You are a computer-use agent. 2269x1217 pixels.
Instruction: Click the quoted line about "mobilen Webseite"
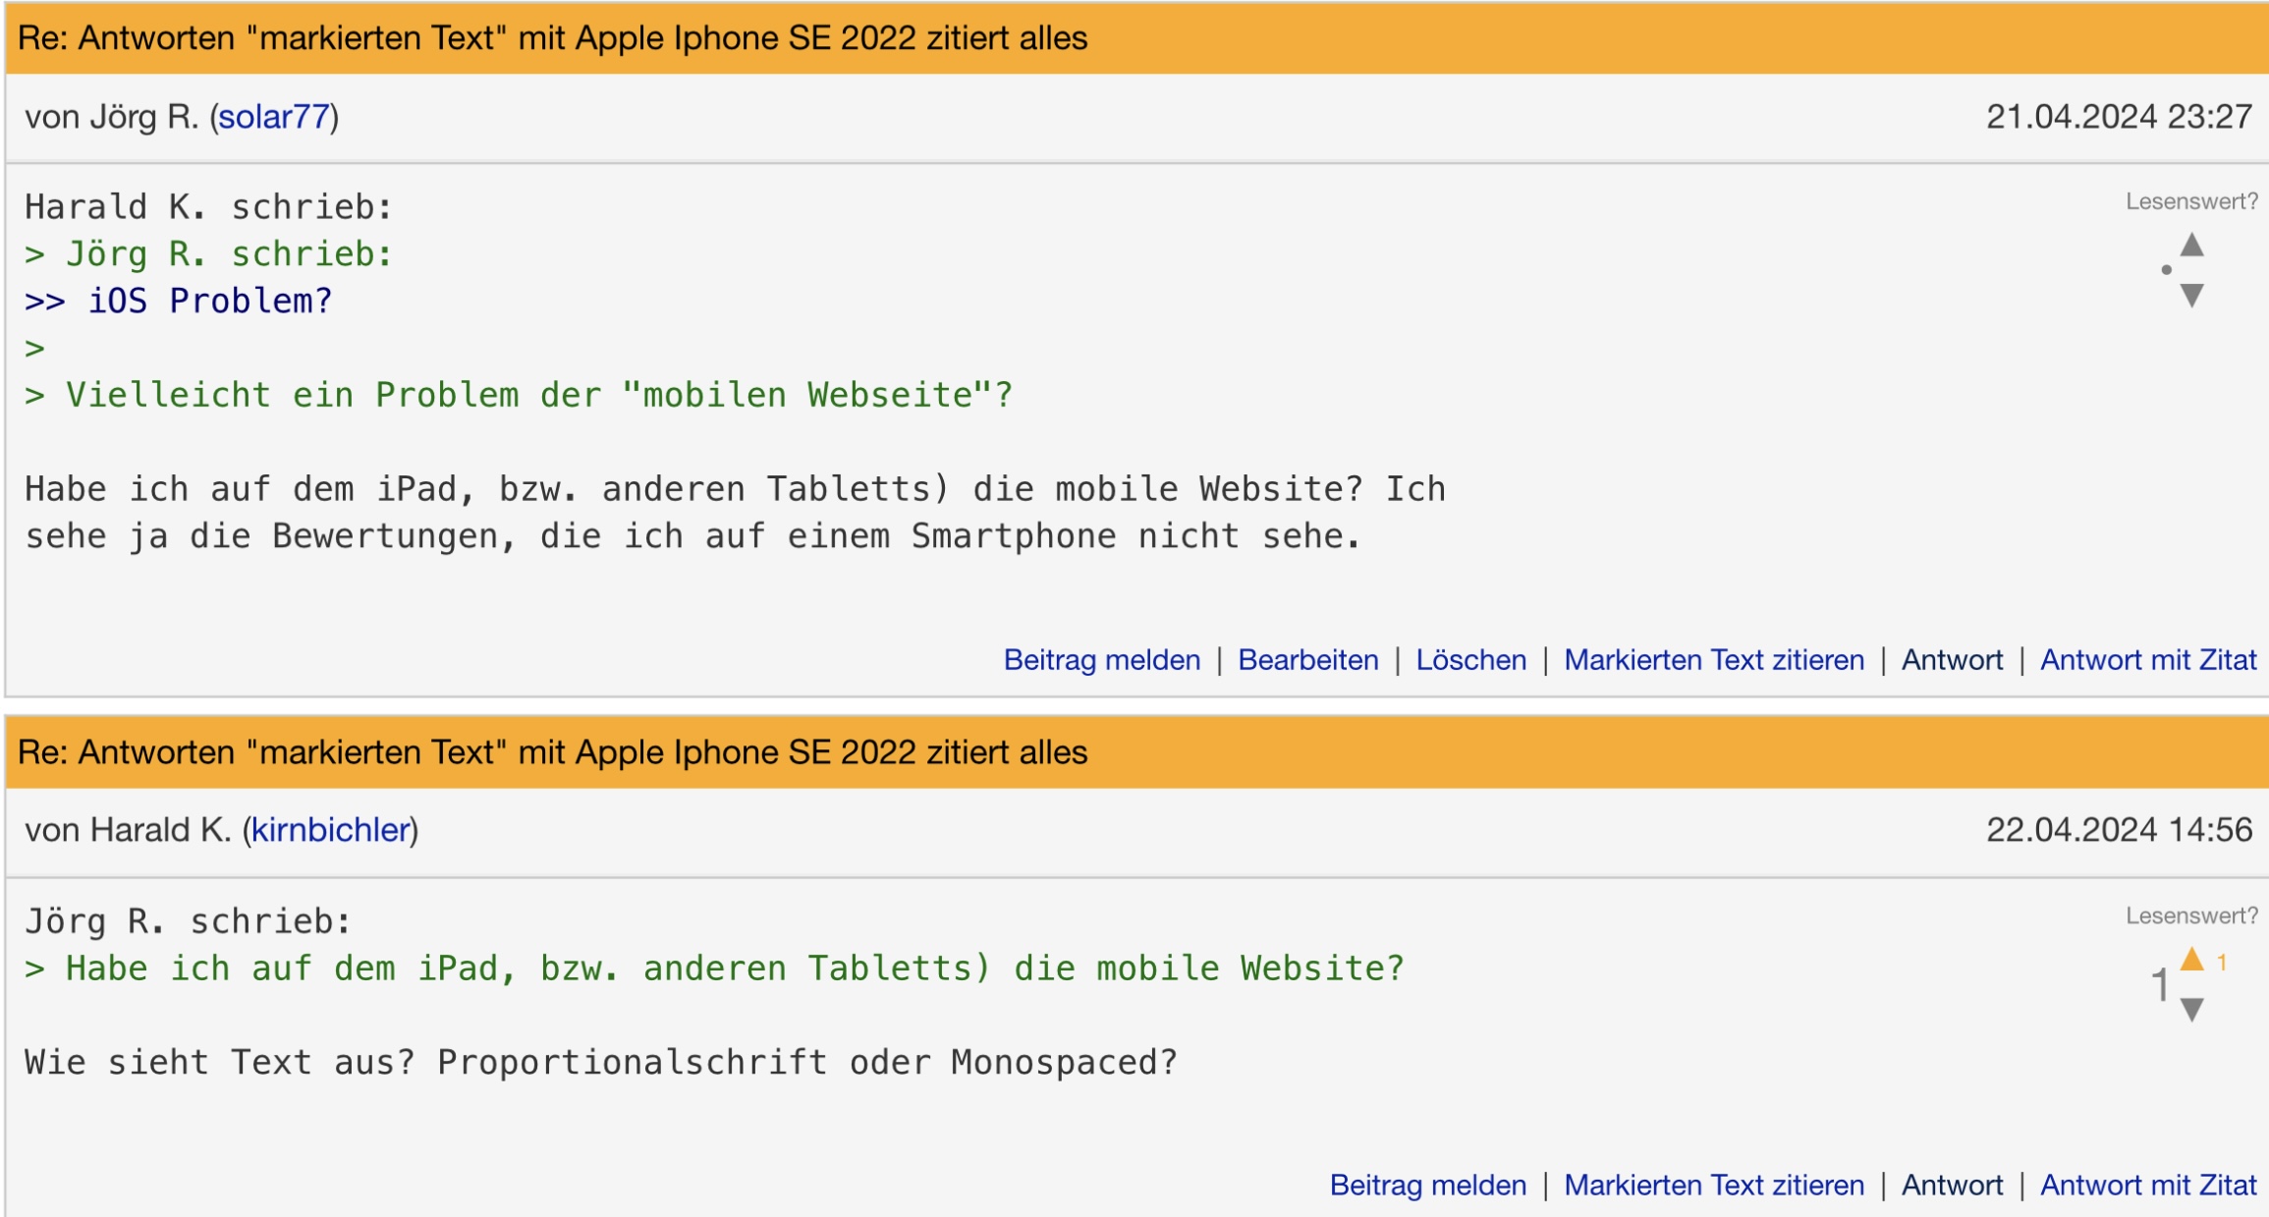519,395
